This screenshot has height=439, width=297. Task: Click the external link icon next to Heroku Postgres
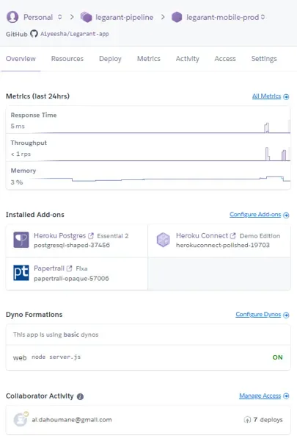click(x=91, y=236)
